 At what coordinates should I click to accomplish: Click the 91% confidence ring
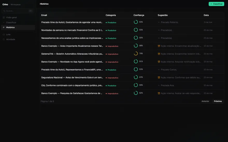(x=136, y=61)
